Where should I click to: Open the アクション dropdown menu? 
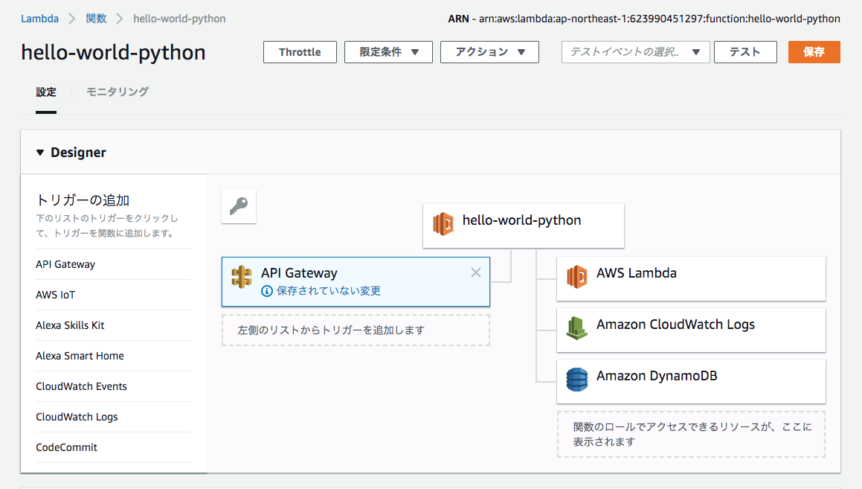tap(489, 52)
